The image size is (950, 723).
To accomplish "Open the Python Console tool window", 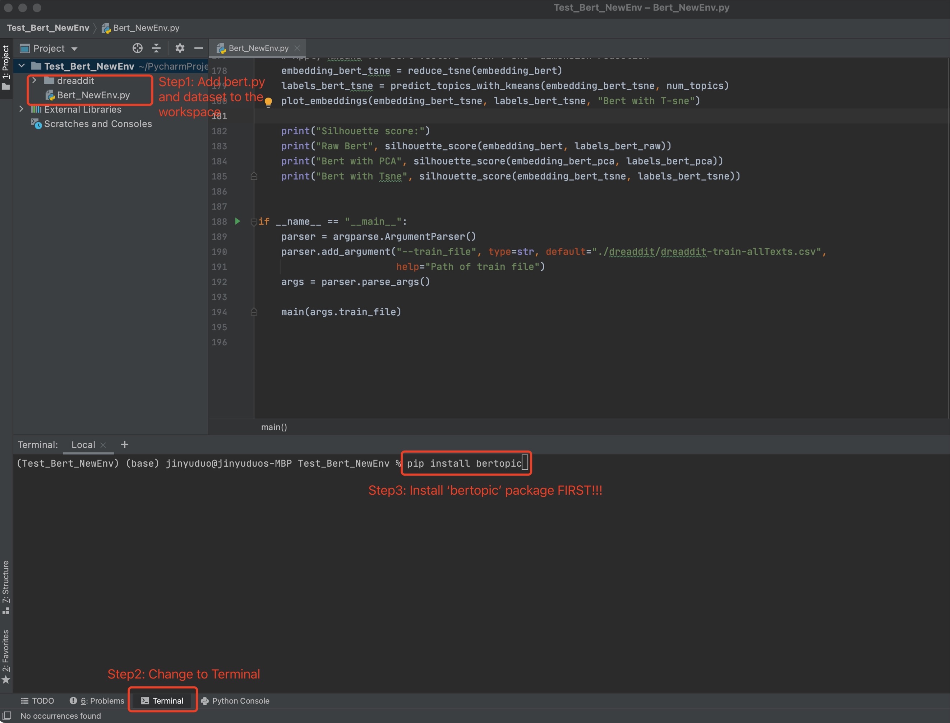I will pyautogui.click(x=235, y=701).
